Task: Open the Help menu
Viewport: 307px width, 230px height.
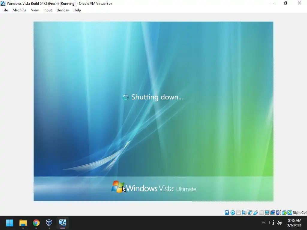Action: pyautogui.click(x=77, y=10)
